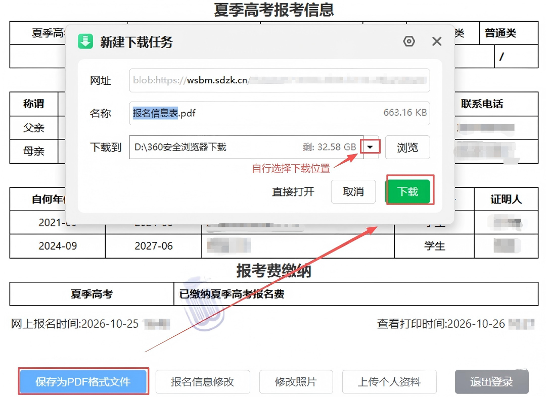Cancel the download with 取消
This screenshot has height=397, width=546.
(x=353, y=191)
